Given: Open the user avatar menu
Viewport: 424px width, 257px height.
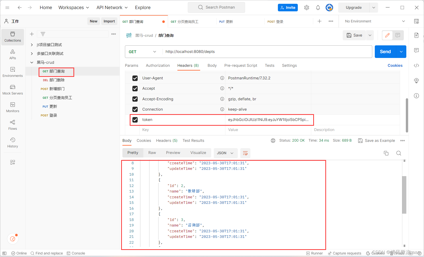Looking at the screenshot, I should point(329,8).
